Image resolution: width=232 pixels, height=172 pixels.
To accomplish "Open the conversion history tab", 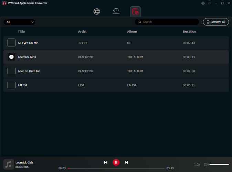I will click(x=135, y=12).
